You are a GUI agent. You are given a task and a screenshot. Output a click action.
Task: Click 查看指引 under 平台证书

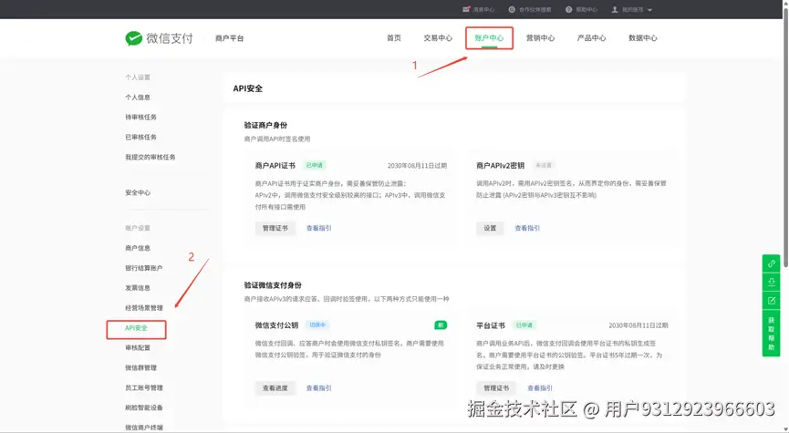(x=540, y=387)
